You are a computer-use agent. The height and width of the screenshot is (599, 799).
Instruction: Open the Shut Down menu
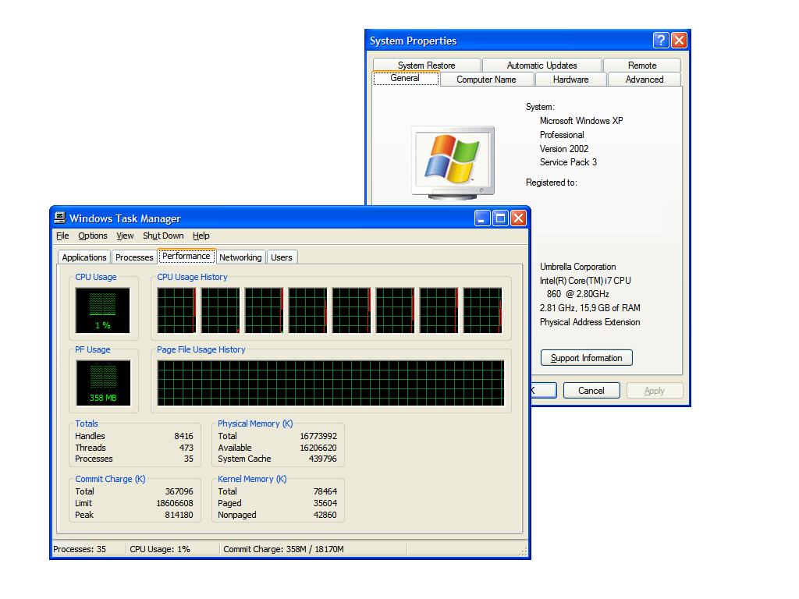(163, 236)
